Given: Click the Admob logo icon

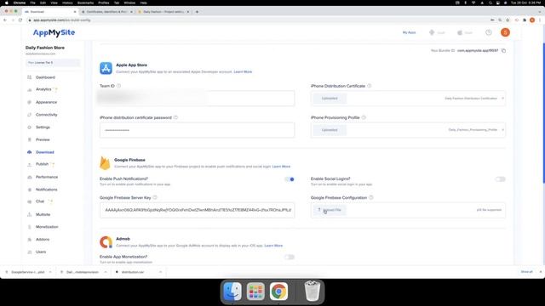Looking at the screenshot, I should 106,242.
